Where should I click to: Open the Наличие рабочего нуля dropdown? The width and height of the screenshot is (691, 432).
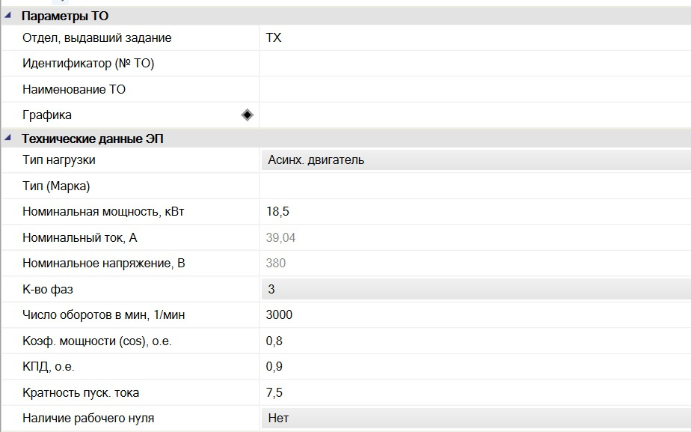pyautogui.click(x=476, y=418)
